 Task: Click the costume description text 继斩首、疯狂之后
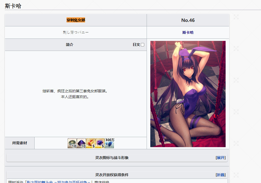coord(76,91)
